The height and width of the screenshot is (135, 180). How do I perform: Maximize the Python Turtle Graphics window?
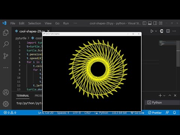[133, 34]
